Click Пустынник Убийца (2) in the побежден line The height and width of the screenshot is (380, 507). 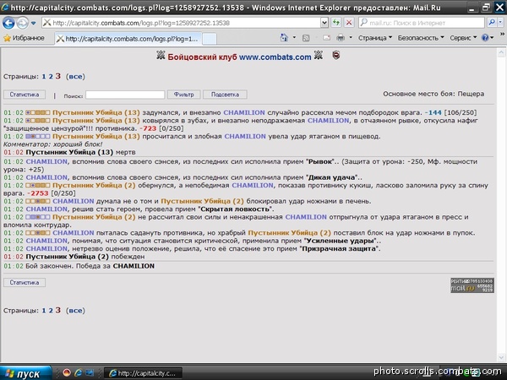pyautogui.click(x=68, y=257)
